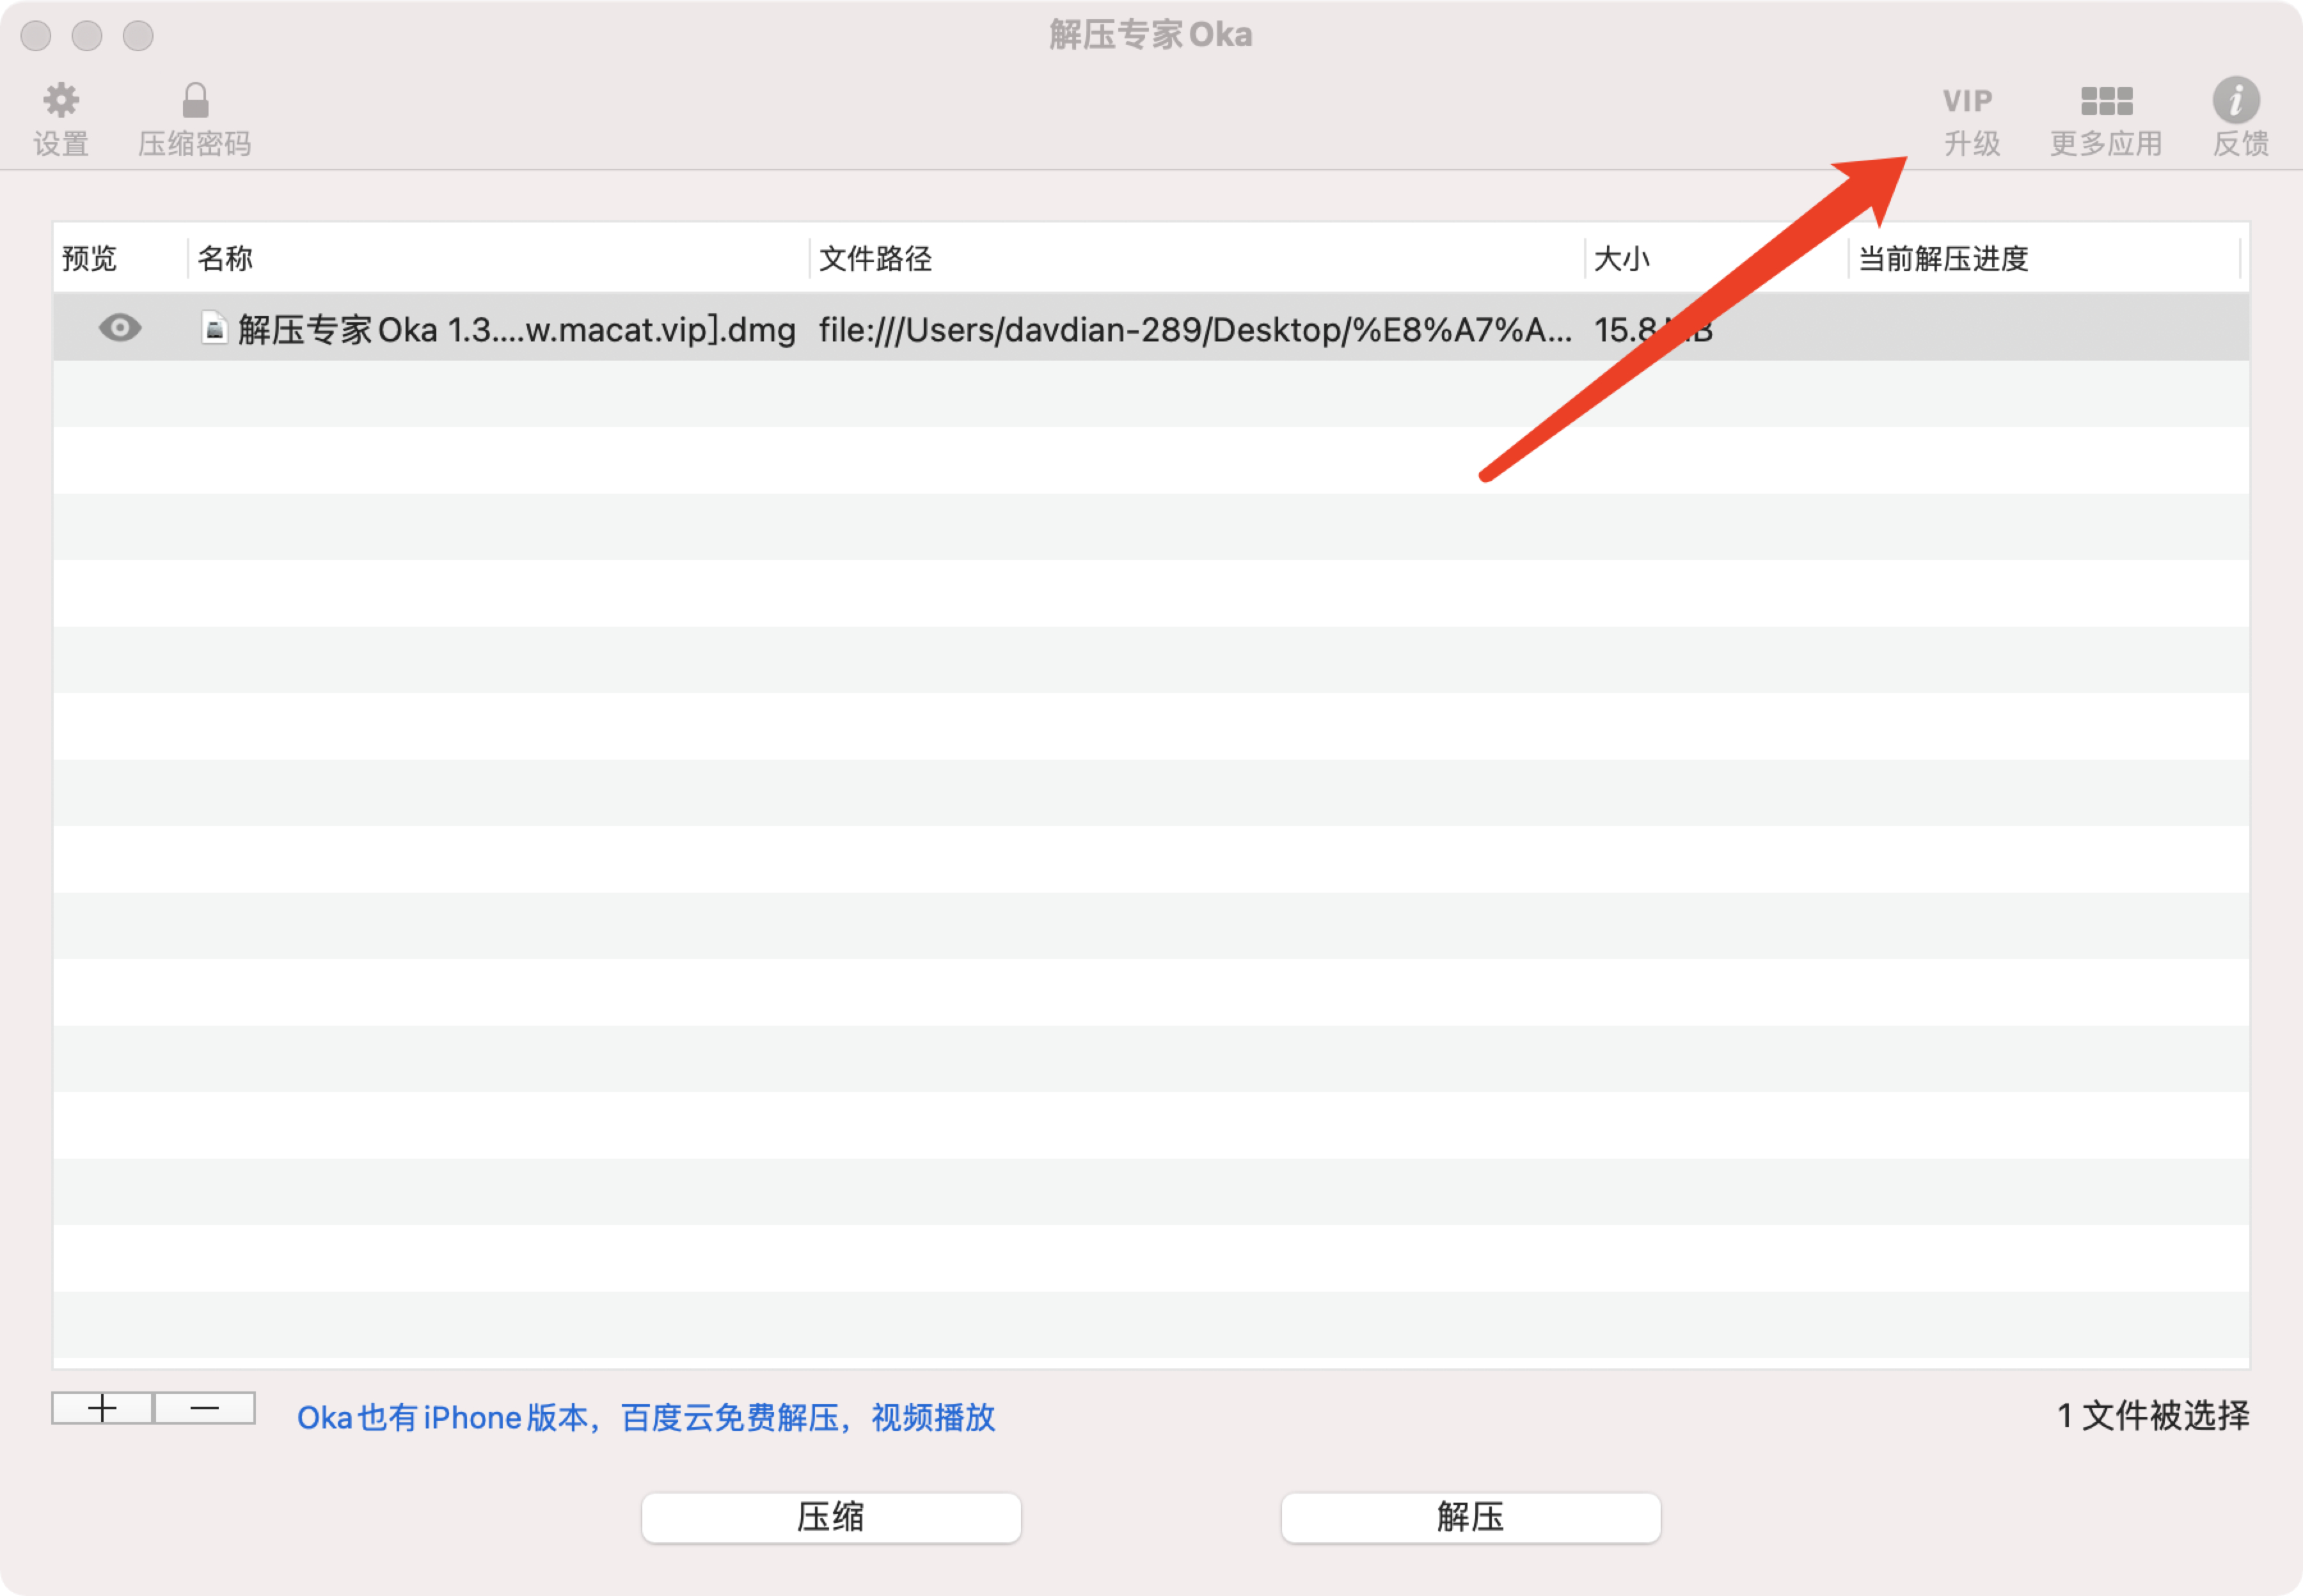2303x1596 pixels.
Task: Click the 反馈 info icon
Action: coord(2235,100)
